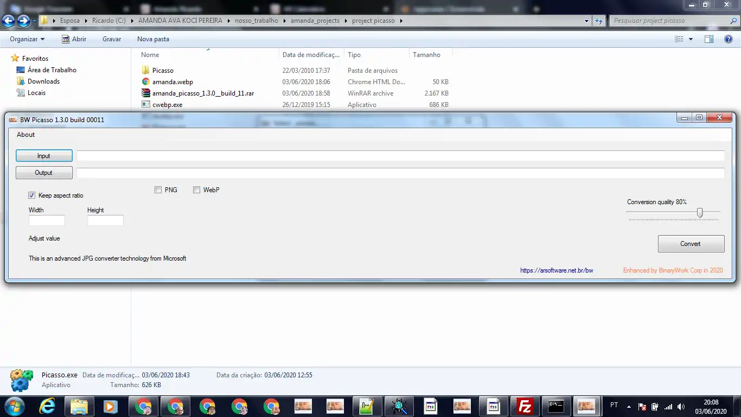Click the power plug icon in the tray

[655, 406]
